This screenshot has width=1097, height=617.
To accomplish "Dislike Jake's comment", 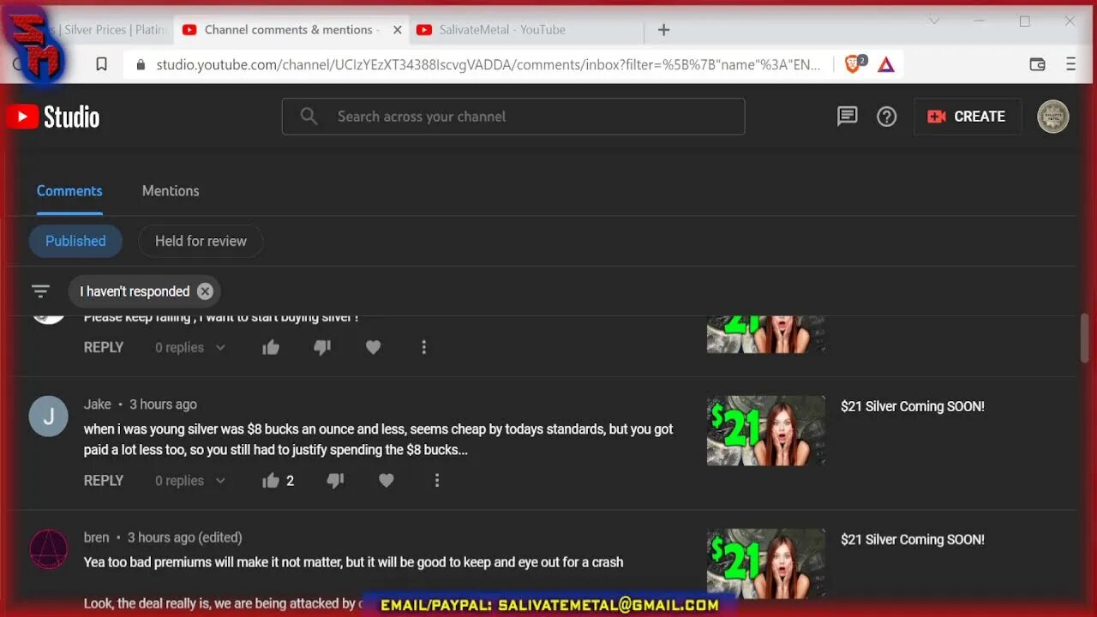I will tap(335, 481).
